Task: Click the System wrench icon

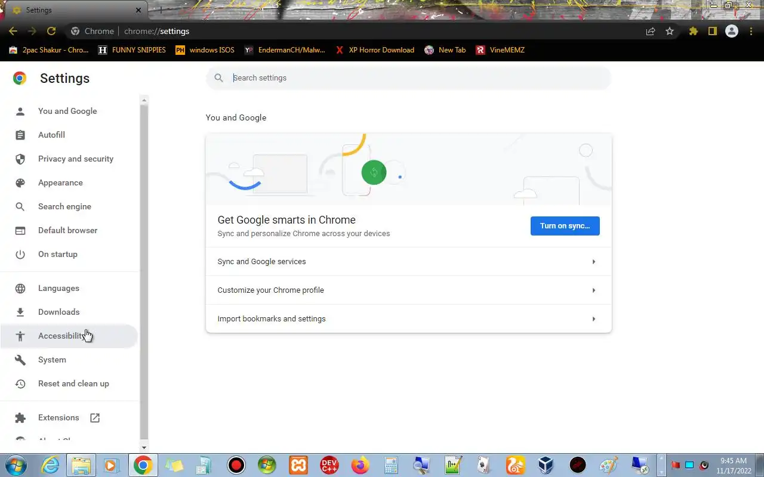Action: pos(20,360)
